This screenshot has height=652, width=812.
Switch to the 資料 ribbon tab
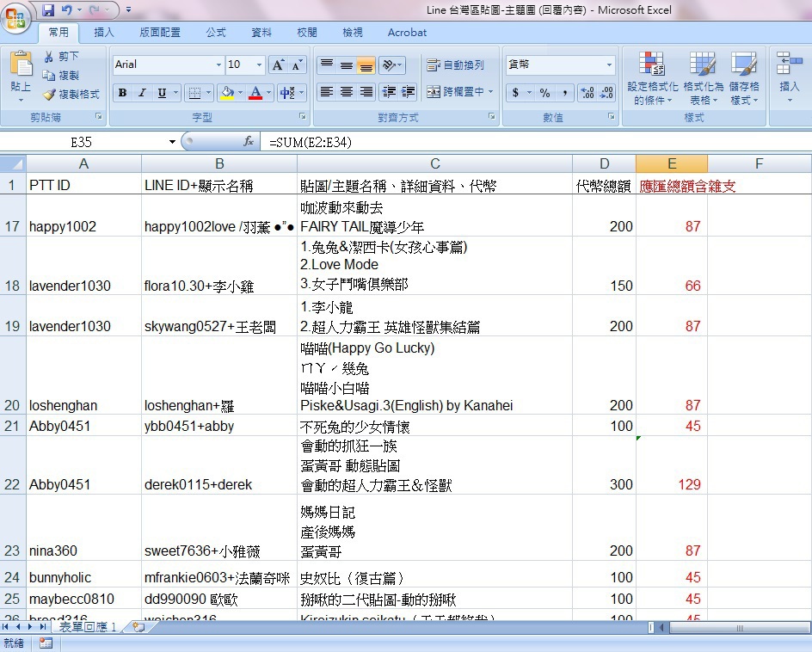(x=261, y=33)
